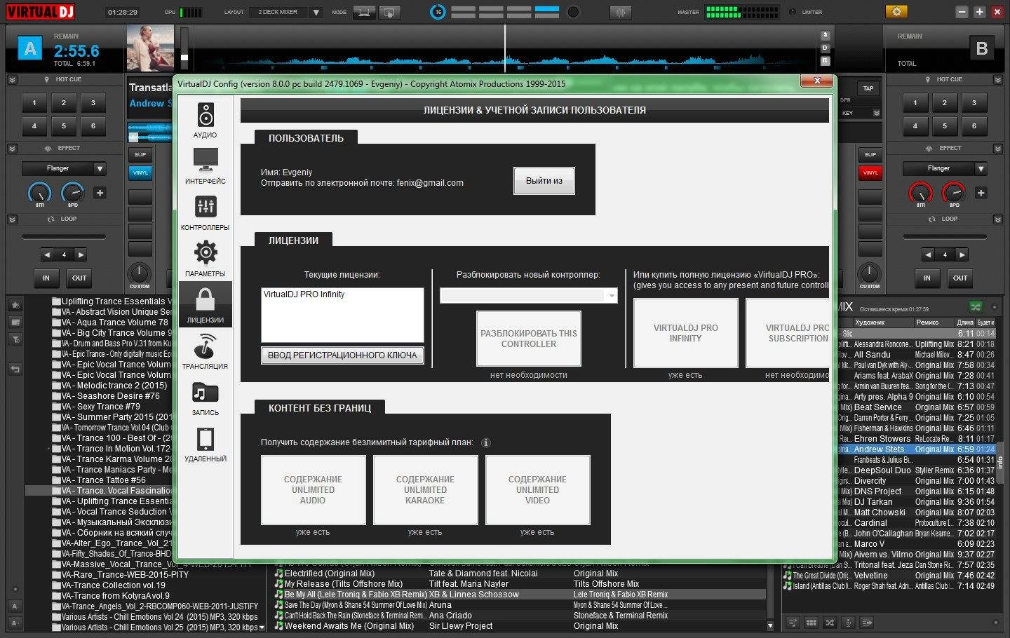Click deck A effect SPD knob

click(73, 193)
